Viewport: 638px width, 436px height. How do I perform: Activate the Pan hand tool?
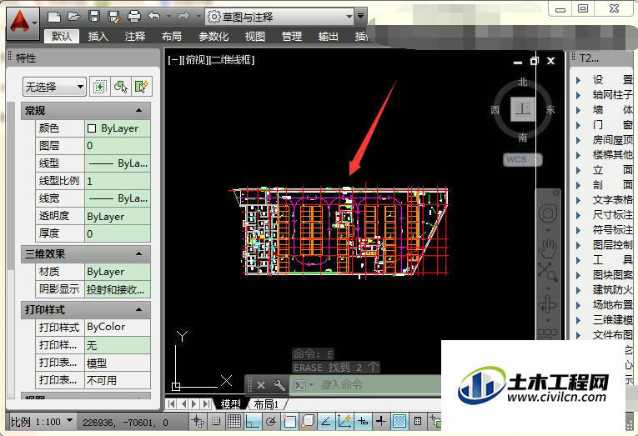pyautogui.click(x=547, y=248)
